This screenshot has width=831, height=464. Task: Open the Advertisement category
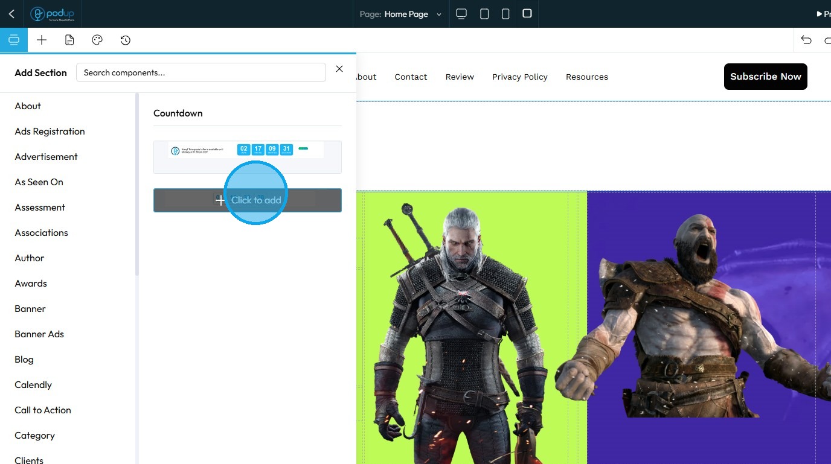pyautogui.click(x=46, y=156)
